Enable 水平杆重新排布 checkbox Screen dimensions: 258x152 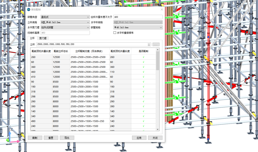[115, 33]
